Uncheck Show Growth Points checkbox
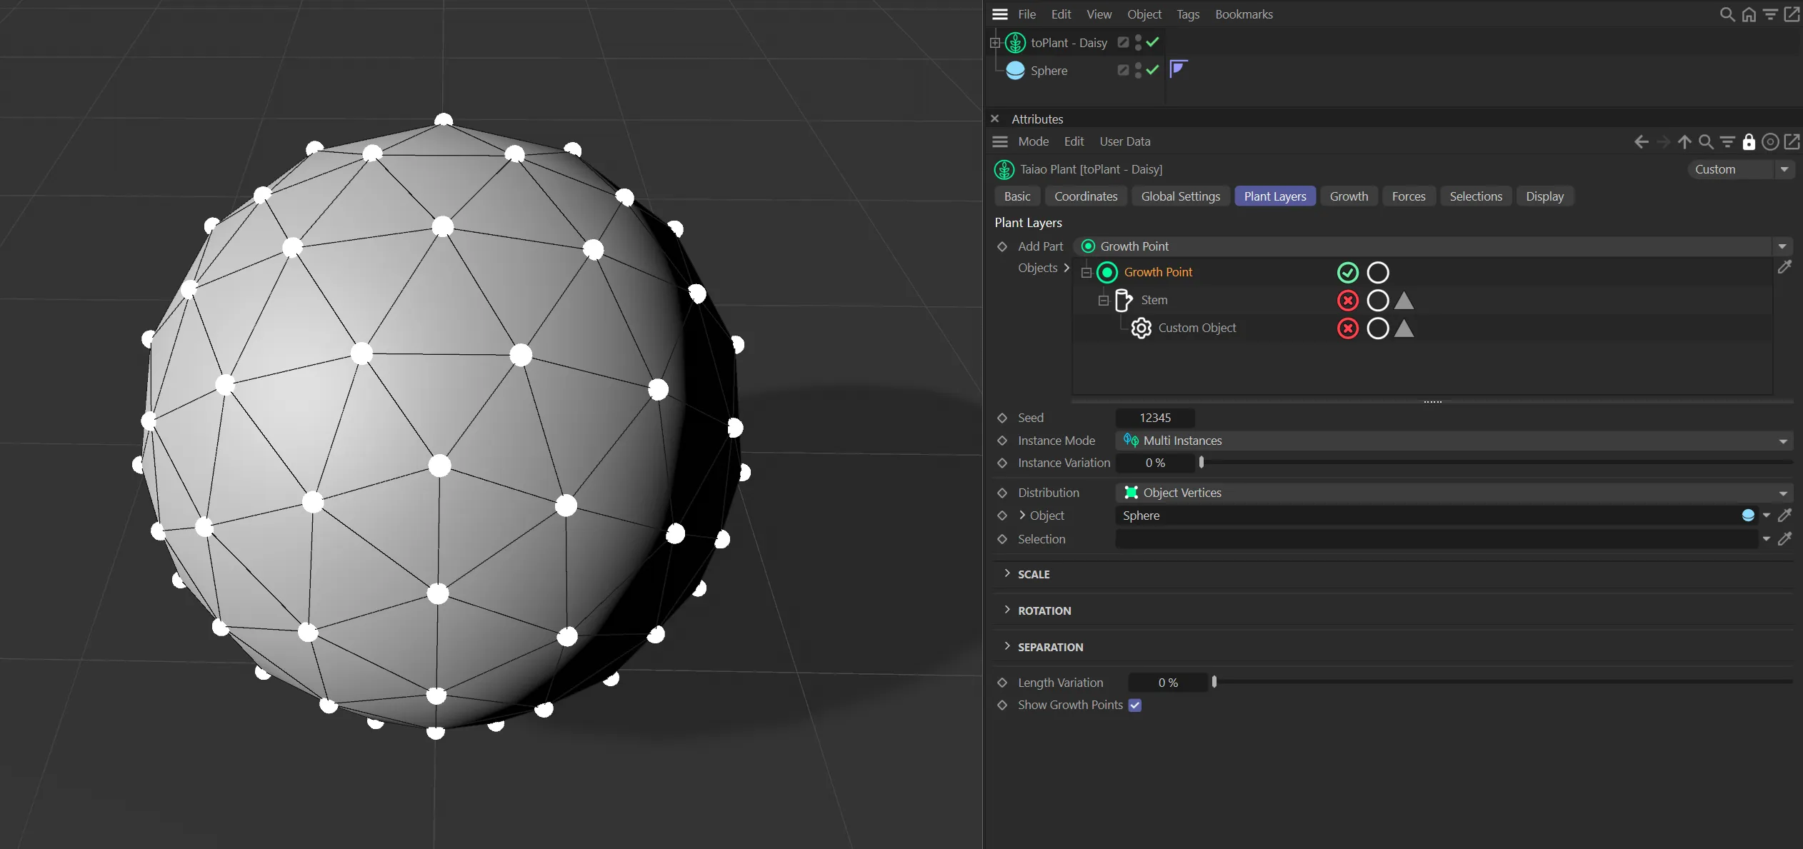Screen dimensions: 1803x849 point(1134,705)
